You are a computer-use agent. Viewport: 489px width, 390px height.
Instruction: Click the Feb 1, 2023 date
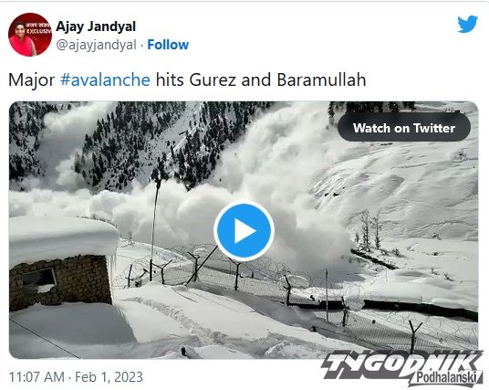pos(109,377)
